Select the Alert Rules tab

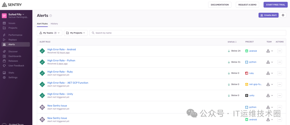pyautogui.click(x=42, y=24)
